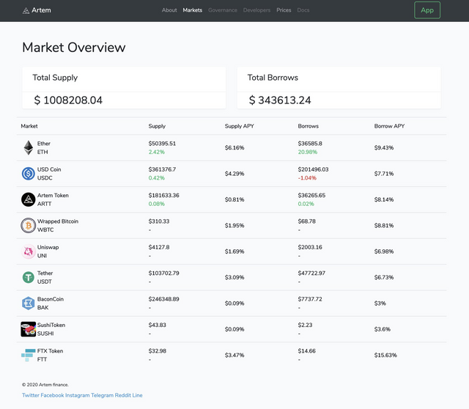Screen dimensions: 469x409
Task: Click the Supply column header
Action: pos(157,126)
